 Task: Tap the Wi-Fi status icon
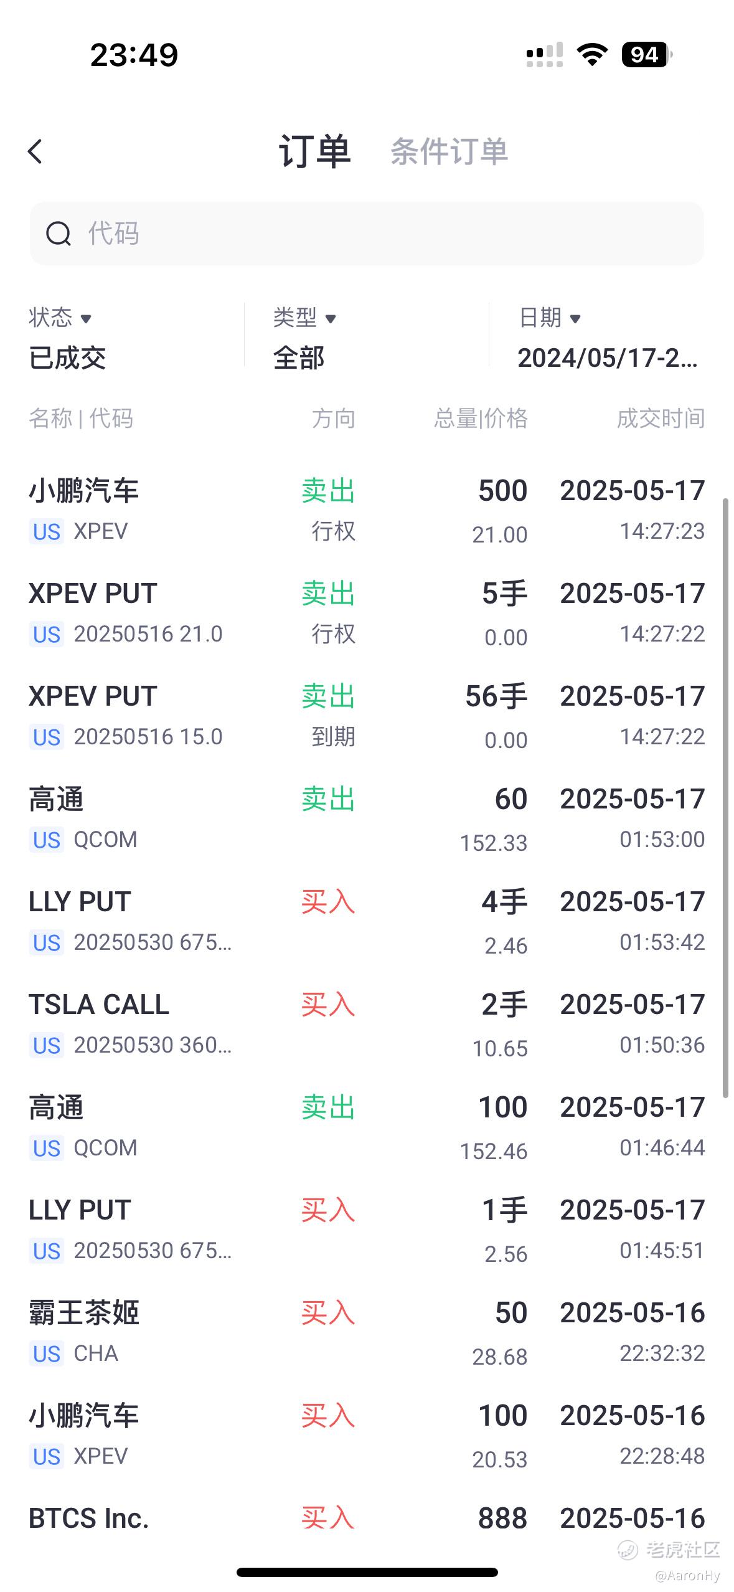(592, 55)
